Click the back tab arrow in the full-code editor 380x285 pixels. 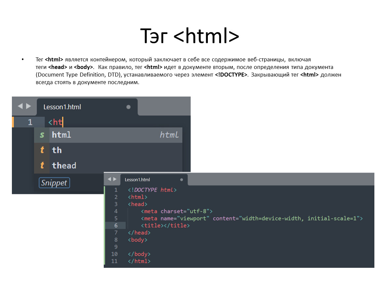(x=109, y=179)
